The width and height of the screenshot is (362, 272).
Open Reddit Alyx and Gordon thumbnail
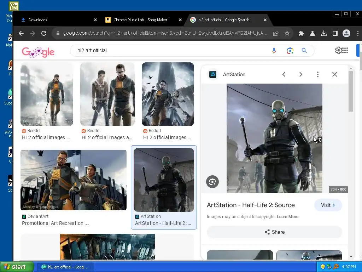tap(107, 94)
